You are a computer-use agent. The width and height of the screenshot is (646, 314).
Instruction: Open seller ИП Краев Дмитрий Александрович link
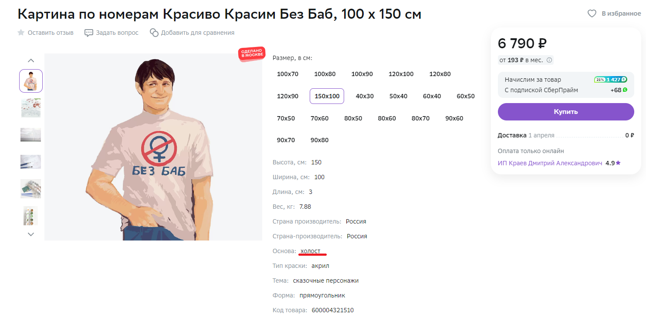coord(550,163)
